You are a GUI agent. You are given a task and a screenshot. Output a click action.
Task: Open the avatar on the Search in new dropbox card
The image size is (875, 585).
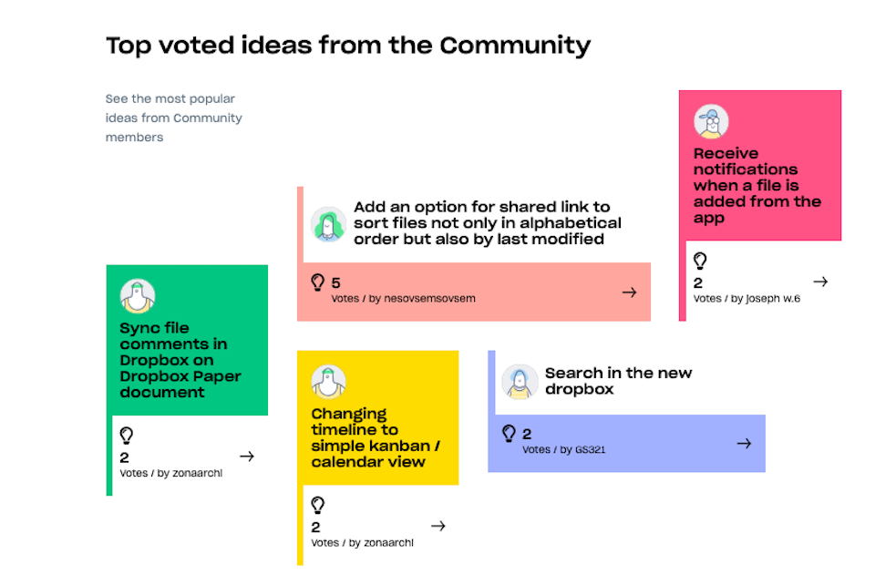520,382
